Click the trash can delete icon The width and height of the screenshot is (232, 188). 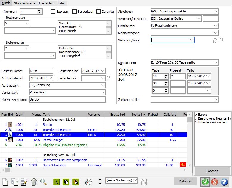tap(34, 182)
